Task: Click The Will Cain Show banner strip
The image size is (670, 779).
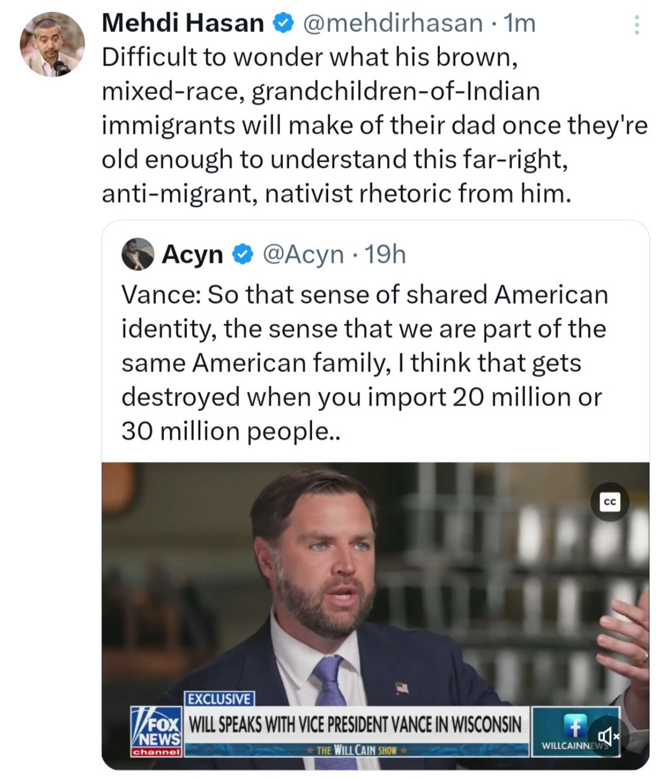Action: coord(356,750)
